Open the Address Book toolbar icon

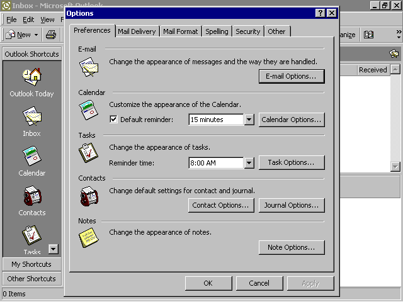click(368, 35)
